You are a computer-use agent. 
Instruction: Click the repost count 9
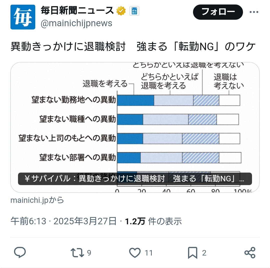click(89, 253)
